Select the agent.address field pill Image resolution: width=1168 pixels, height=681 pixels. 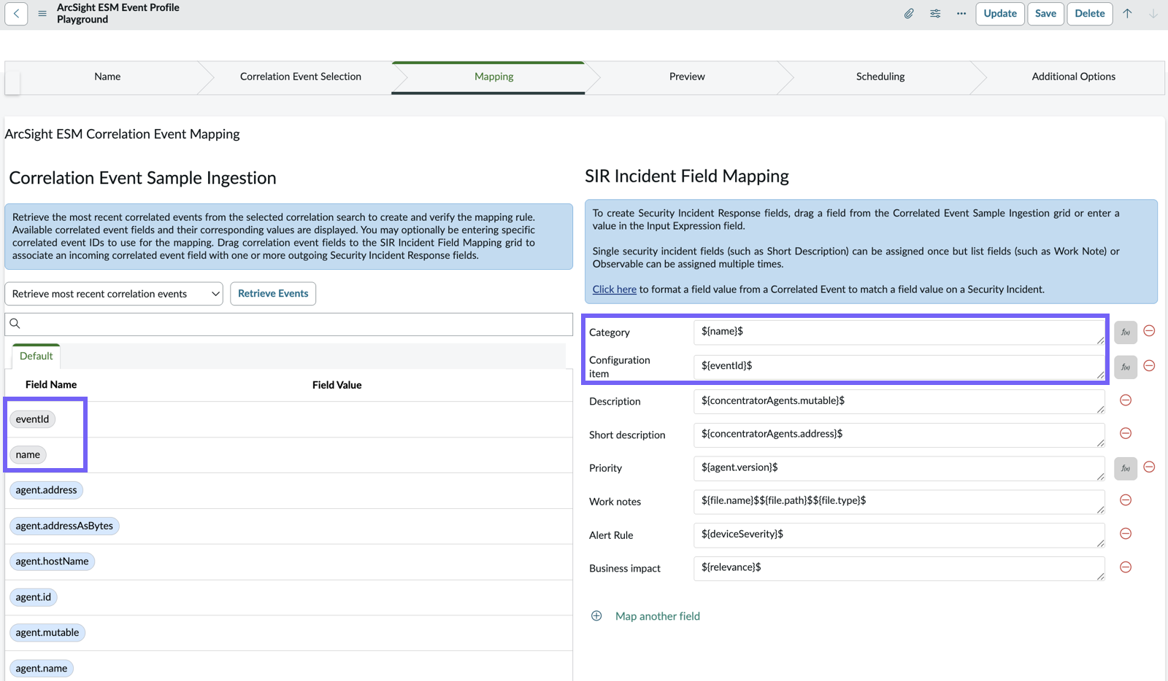(x=46, y=490)
